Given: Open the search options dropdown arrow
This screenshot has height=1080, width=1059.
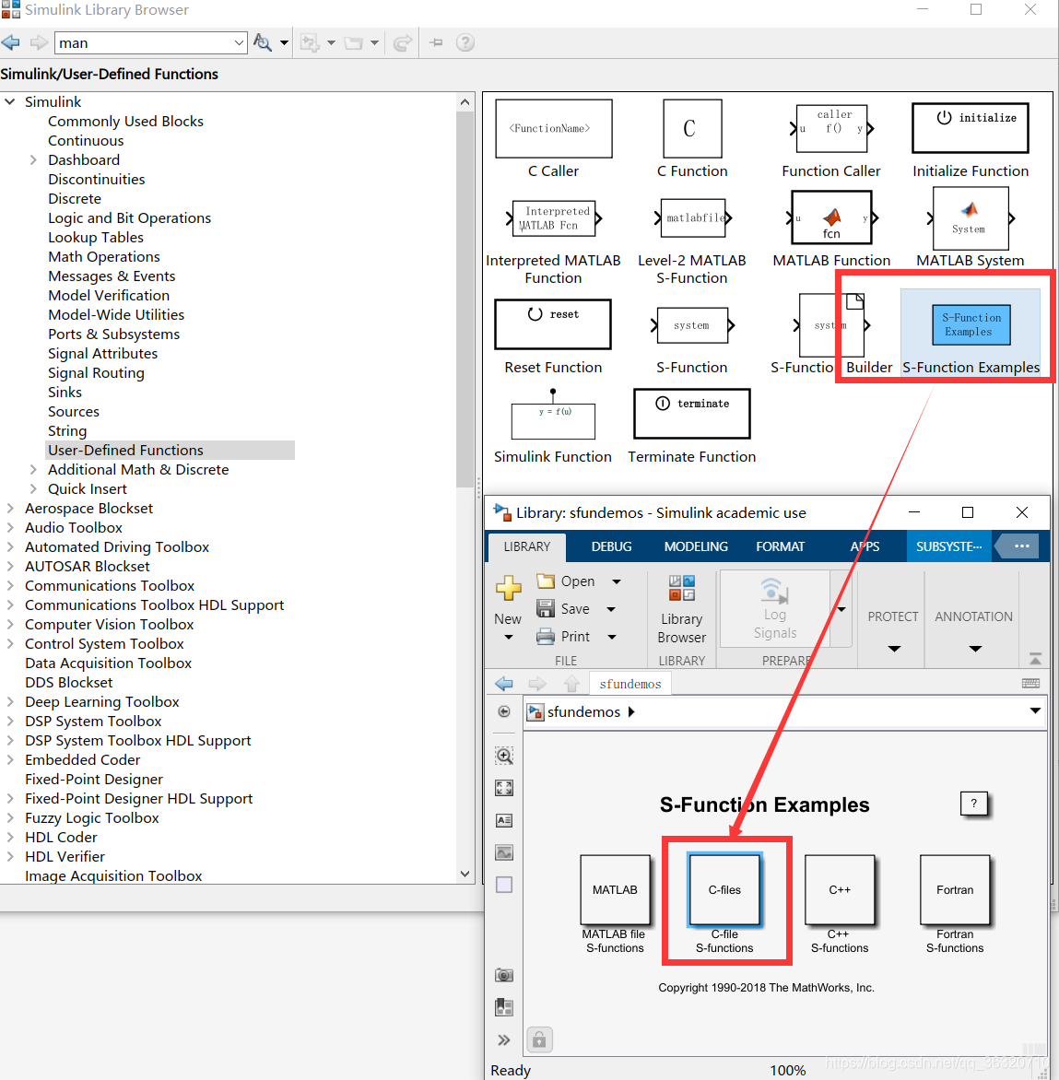Looking at the screenshot, I should click(x=284, y=42).
